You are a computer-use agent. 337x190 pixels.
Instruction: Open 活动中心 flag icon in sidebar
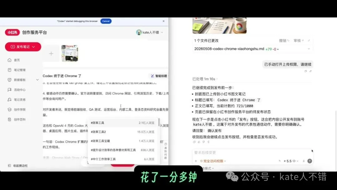click(9, 90)
